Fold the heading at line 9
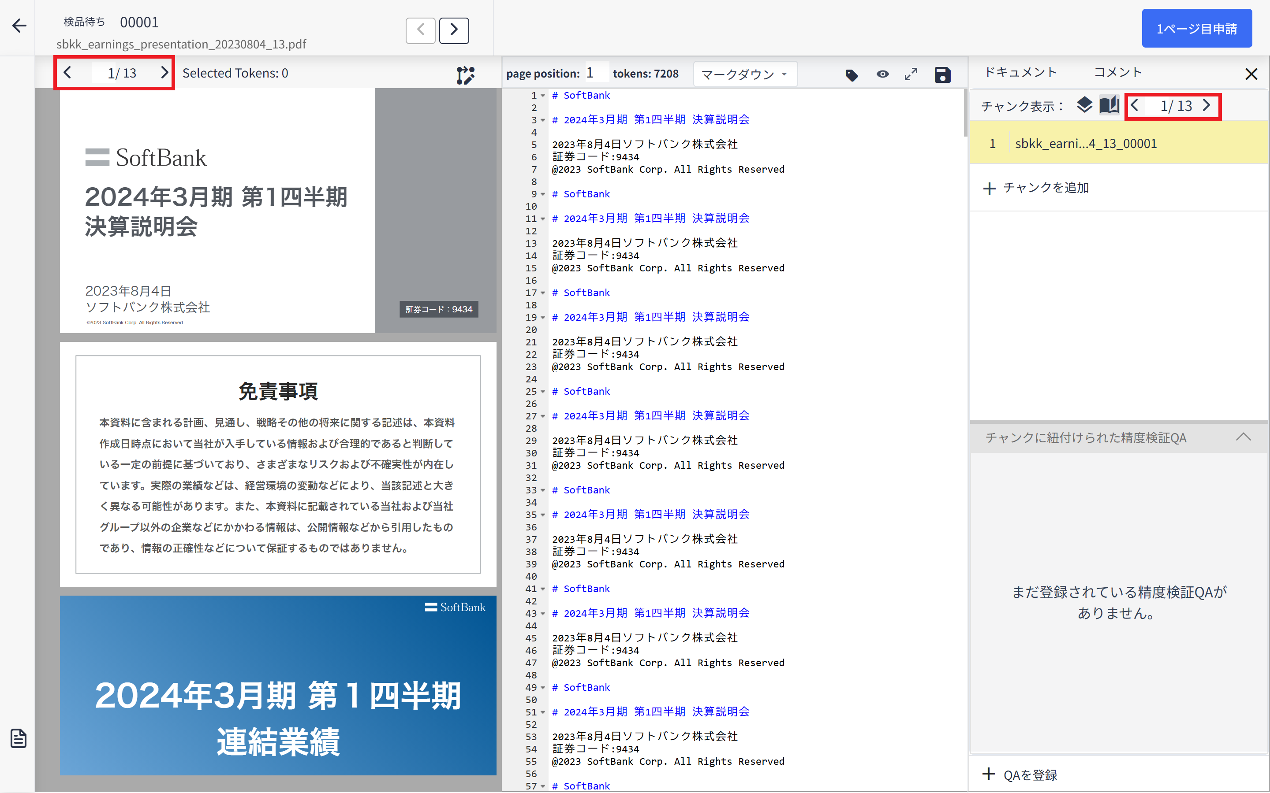This screenshot has height=793, width=1270. [x=543, y=195]
